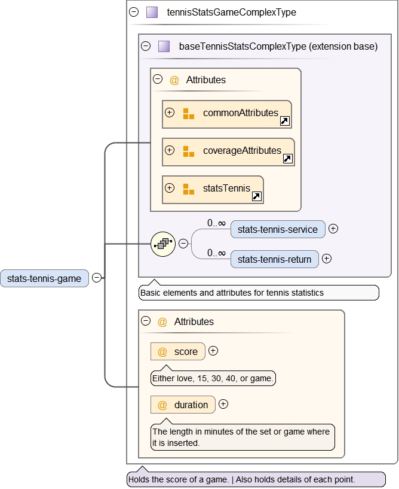Expand the duration attribute details

tap(223, 404)
